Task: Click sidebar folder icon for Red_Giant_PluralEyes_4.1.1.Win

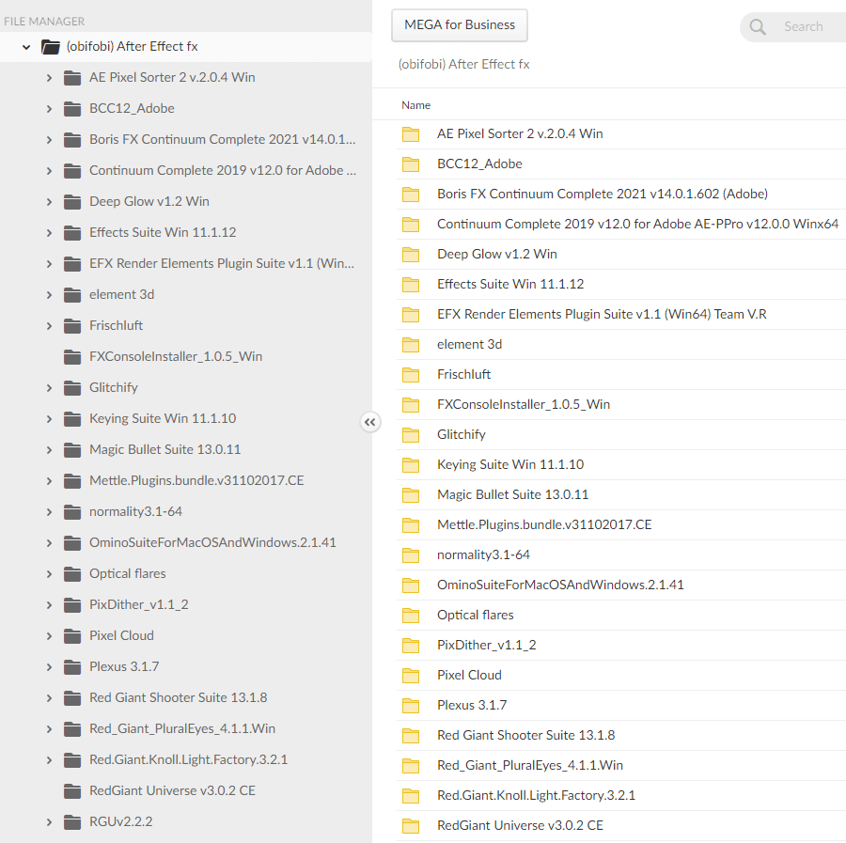Action: pyautogui.click(x=72, y=729)
